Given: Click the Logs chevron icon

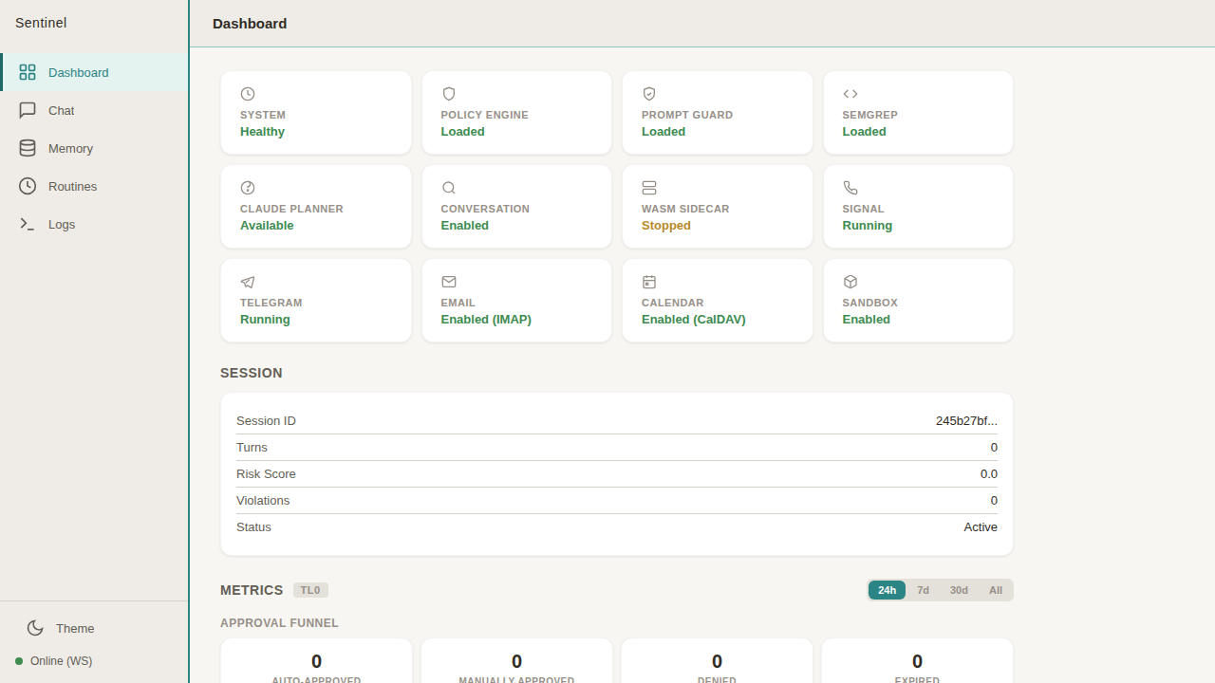Looking at the screenshot, I should click(x=28, y=224).
